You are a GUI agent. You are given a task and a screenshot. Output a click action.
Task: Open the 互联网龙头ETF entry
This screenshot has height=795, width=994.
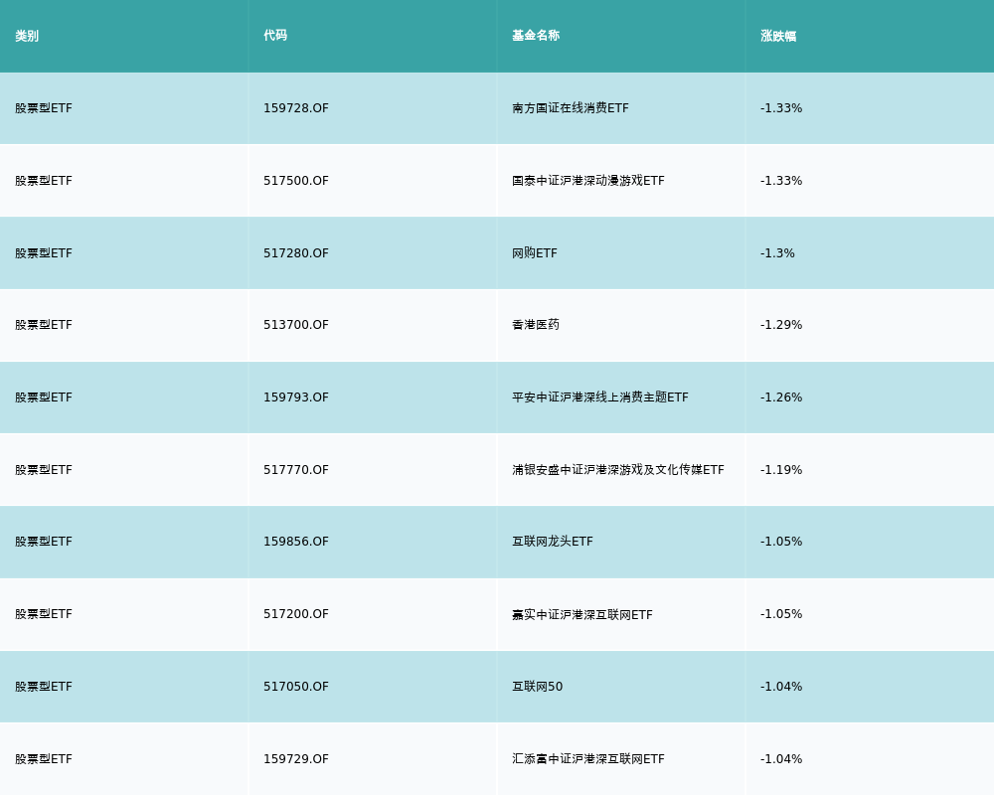pyautogui.click(x=553, y=542)
